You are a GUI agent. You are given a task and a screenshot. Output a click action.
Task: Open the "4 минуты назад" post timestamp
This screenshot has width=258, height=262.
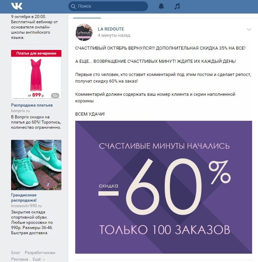point(114,35)
